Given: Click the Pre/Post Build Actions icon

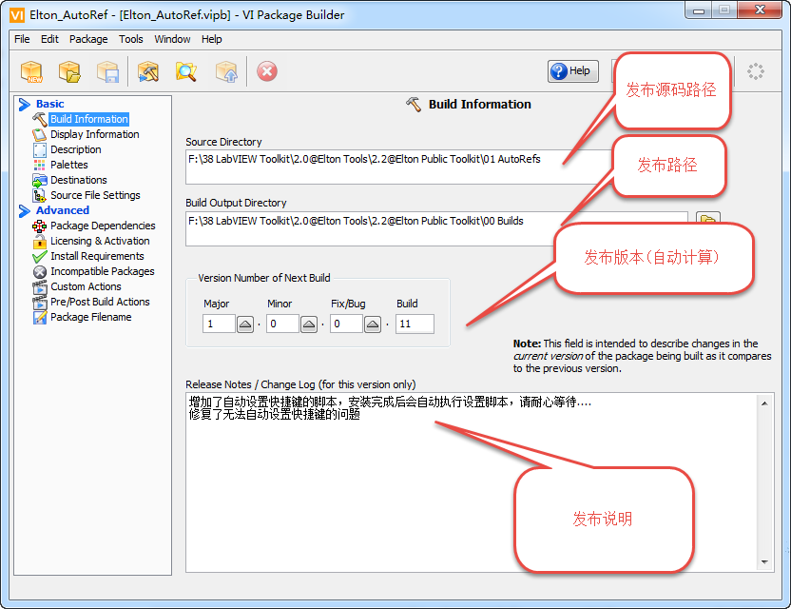Looking at the screenshot, I should (x=40, y=303).
